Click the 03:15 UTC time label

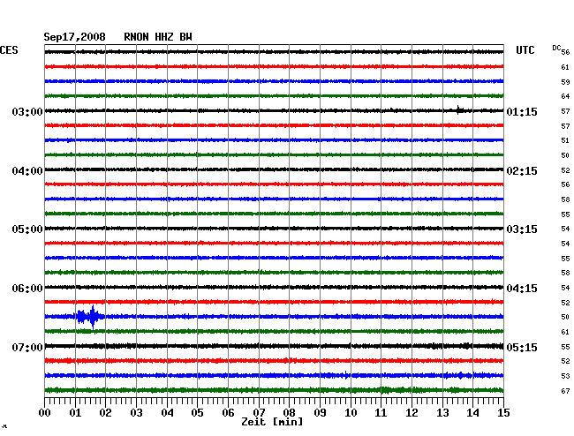coord(522,229)
